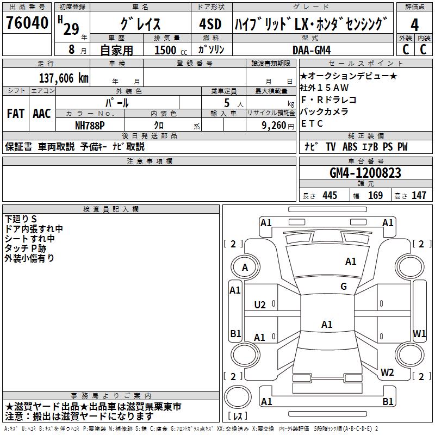The image size is (435, 435).
Task: Click inspector note タッチP跡
Action: click(x=25, y=248)
